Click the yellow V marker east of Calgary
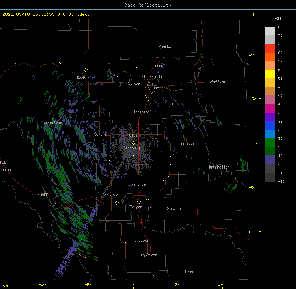Screen dimensions: 296x289 [147, 200]
